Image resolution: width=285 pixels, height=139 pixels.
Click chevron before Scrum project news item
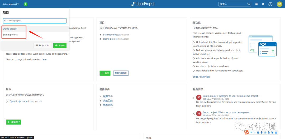point(194,98)
